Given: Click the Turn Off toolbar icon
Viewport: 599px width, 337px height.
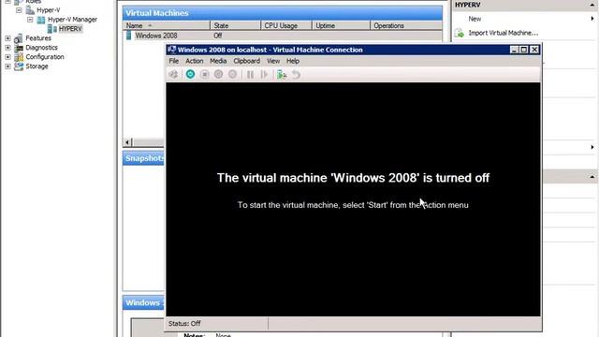Looking at the screenshot, I should [x=204, y=75].
